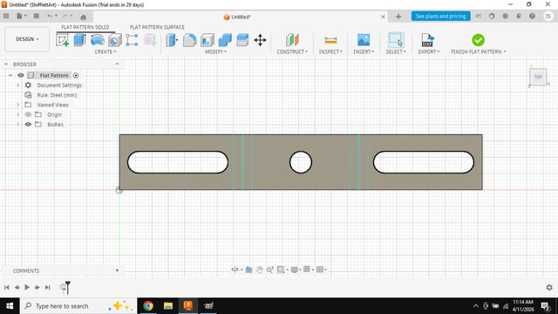Open the notifications bell icon
The width and height of the screenshot is (558, 314).
click(519, 16)
